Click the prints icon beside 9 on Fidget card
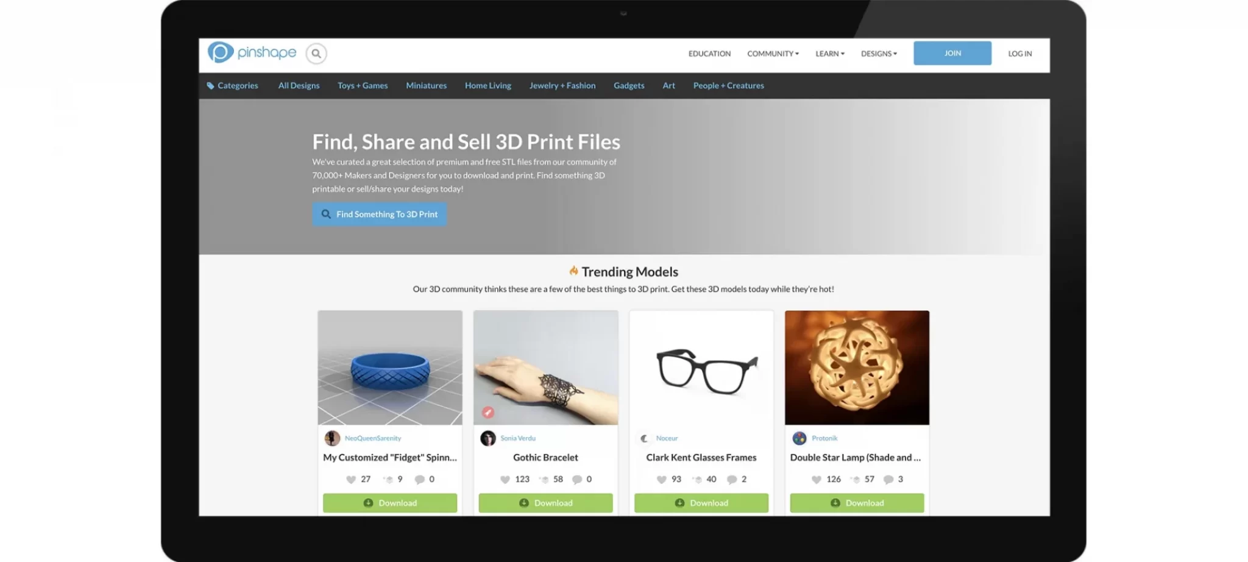This screenshot has width=1248, height=562. pyautogui.click(x=388, y=480)
